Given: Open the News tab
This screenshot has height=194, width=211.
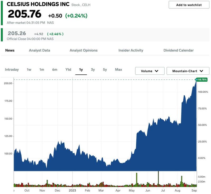Looking at the screenshot, I should point(10,50).
